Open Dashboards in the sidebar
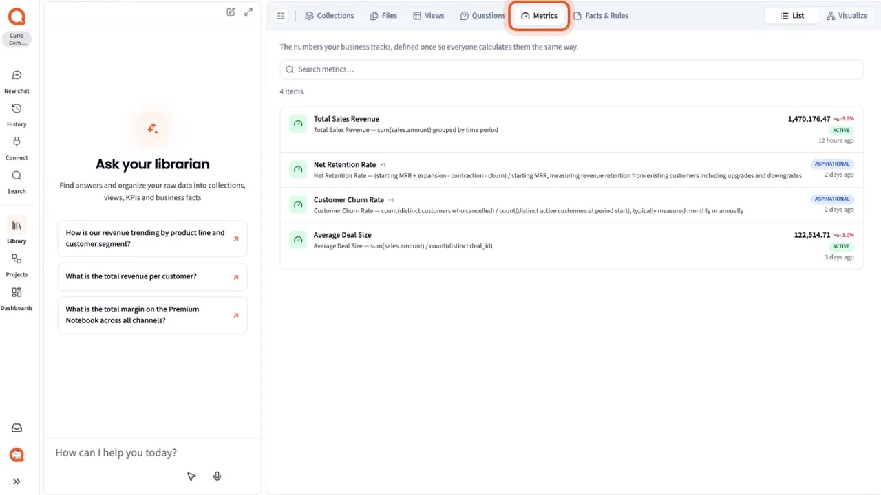Viewport: 881px width, 495px height. 17,299
